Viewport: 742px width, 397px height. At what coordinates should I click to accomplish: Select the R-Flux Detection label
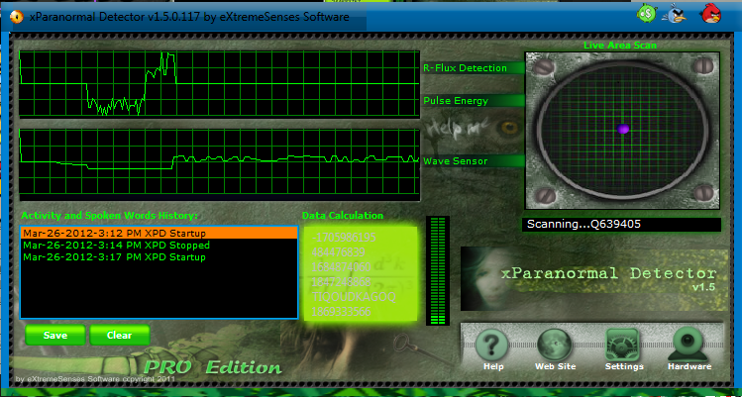[x=466, y=67]
